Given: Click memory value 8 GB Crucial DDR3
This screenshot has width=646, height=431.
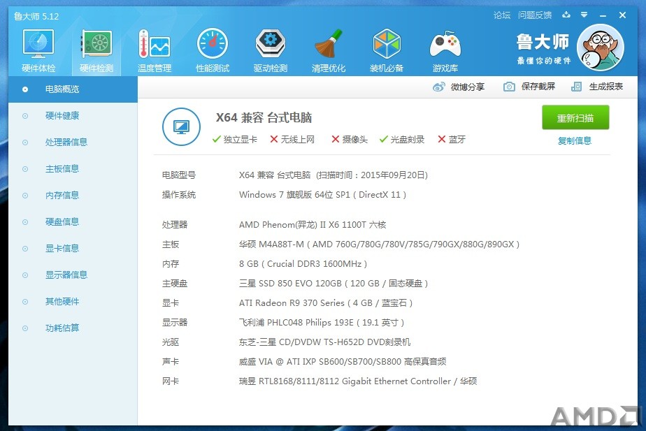Looking at the screenshot, I should coord(303,264).
